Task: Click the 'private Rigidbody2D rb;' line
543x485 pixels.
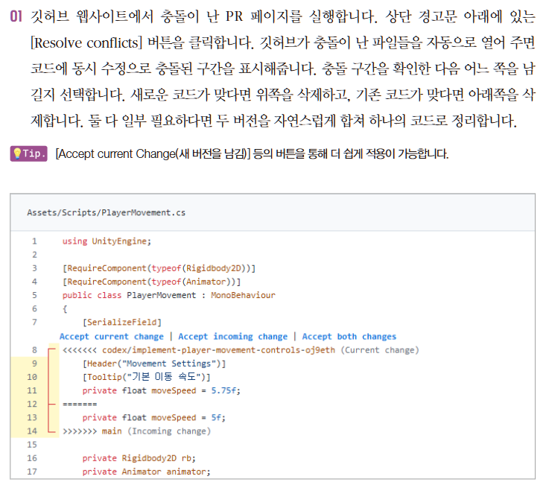Action: (x=139, y=458)
